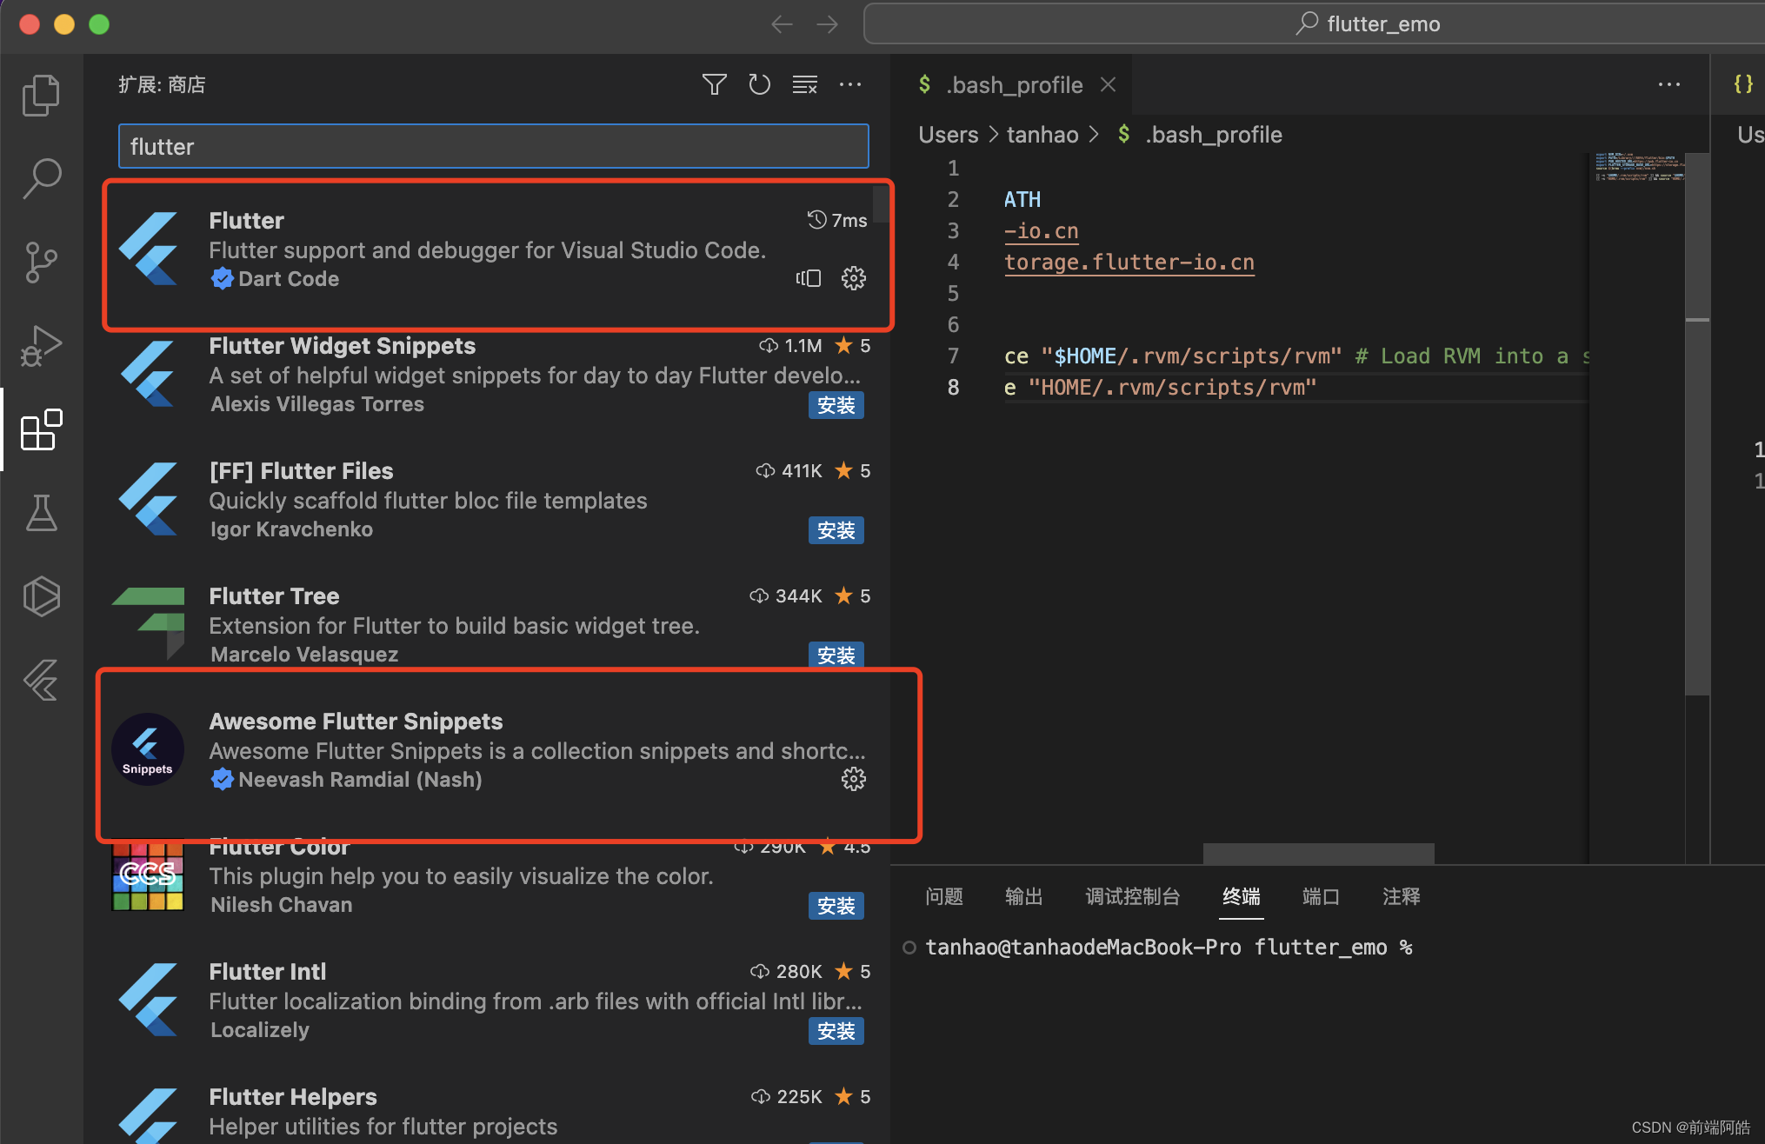Click the flutter extension search field
The image size is (1765, 1144).
(493, 146)
